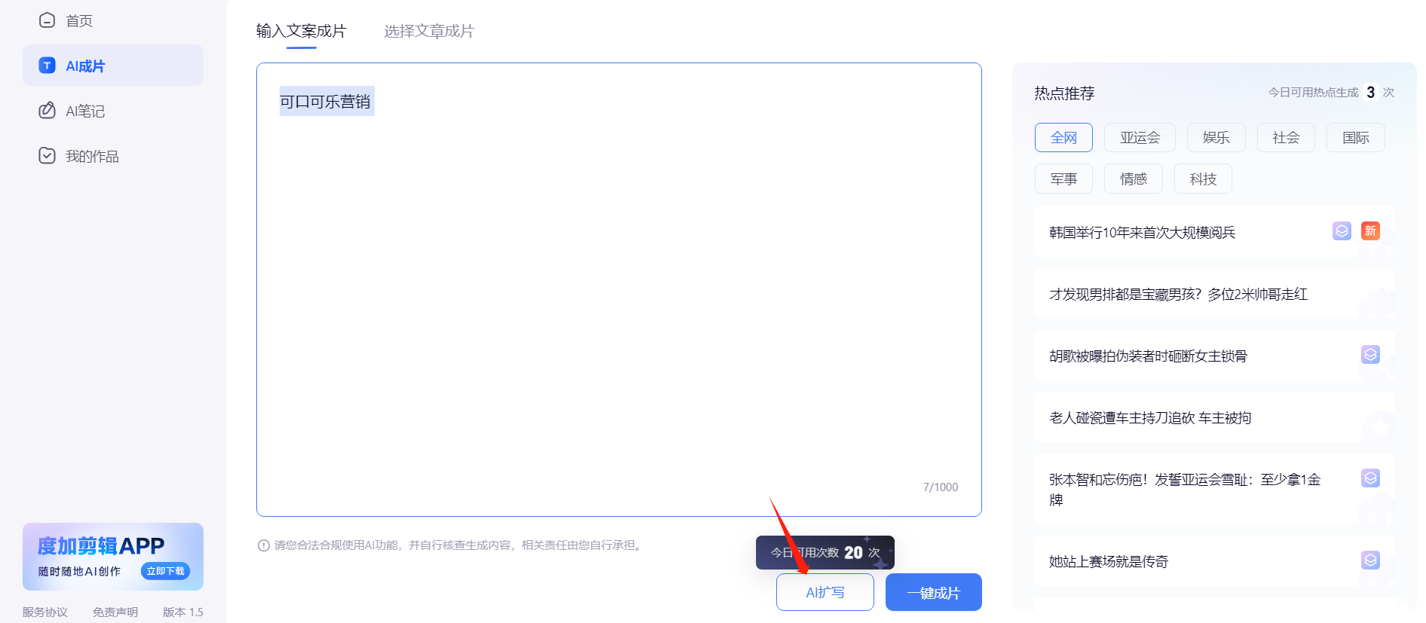This screenshot has height=623, width=1426.
Task: Click the AI成片 icon in sidebar
Action: pos(47,66)
